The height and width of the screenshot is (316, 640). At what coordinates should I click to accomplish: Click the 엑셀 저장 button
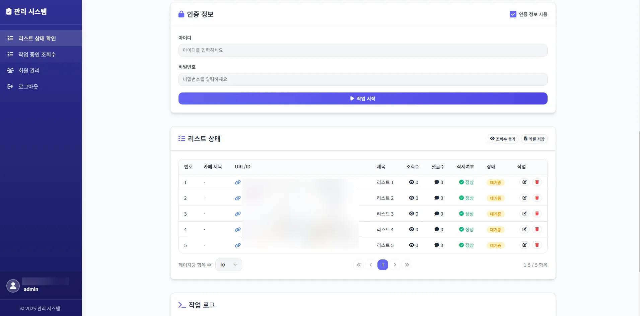tap(534, 139)
